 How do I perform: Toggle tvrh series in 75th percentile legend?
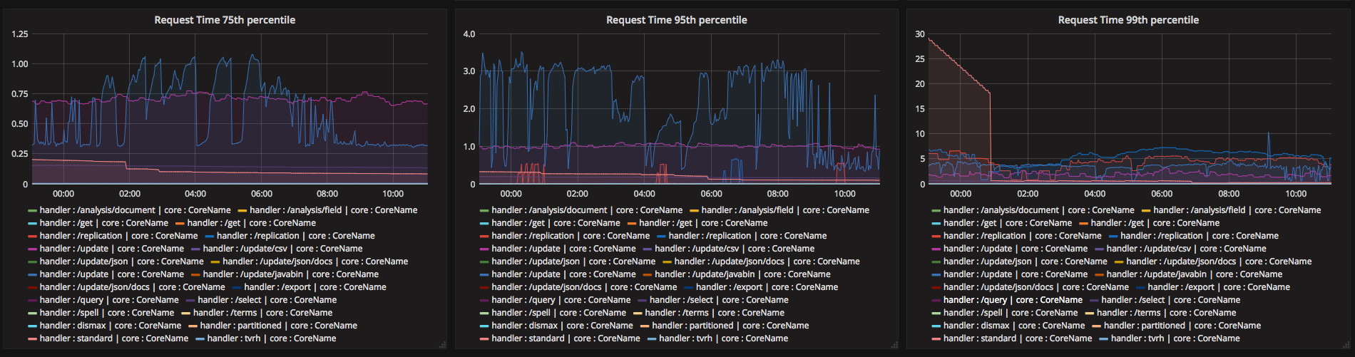pyautogui.click(x=271, y=338)
